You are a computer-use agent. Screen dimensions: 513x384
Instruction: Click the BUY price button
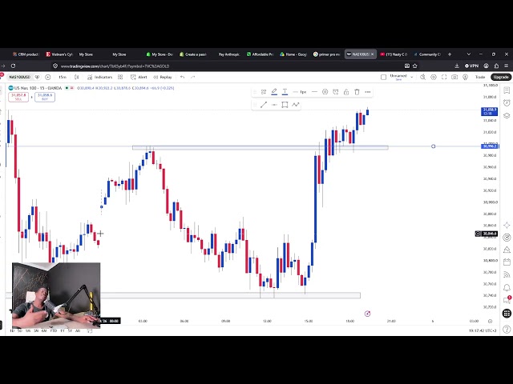click(45, 97)
